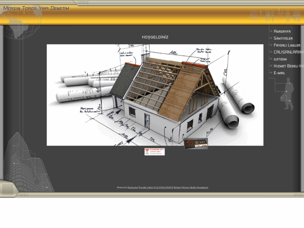Open the E-mail sidebar menu item
This screenshot has width=304, height=228.
[279, 73]
